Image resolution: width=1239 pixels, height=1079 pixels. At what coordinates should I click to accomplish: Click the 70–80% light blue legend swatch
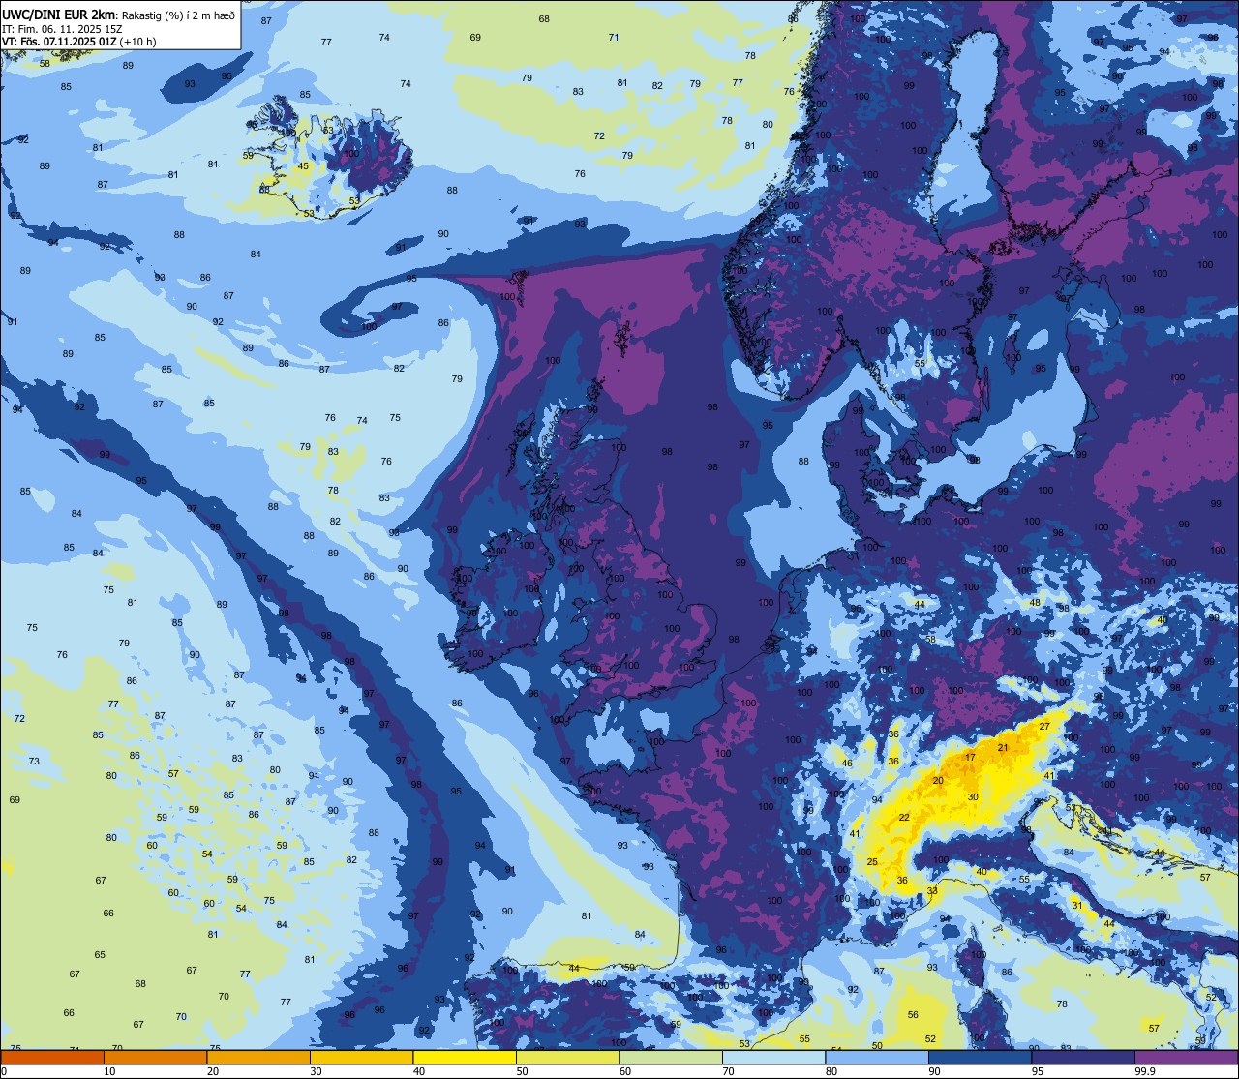pyautogui.click(x=773, y=1058)
